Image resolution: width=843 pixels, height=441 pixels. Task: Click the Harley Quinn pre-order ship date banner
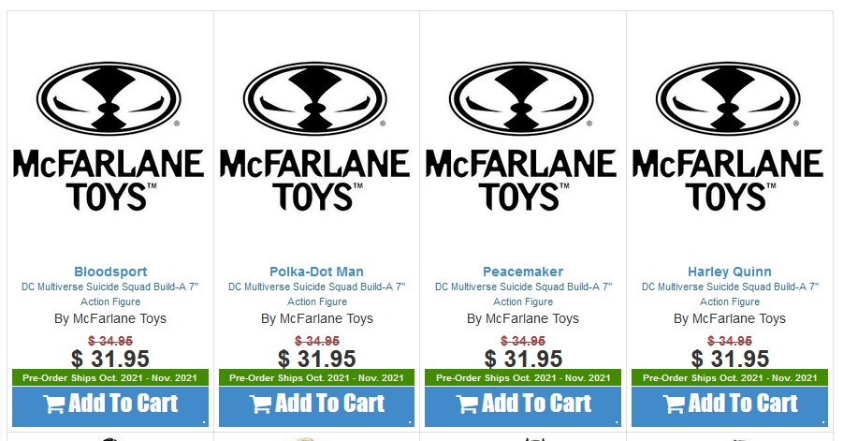pos(729,378)
